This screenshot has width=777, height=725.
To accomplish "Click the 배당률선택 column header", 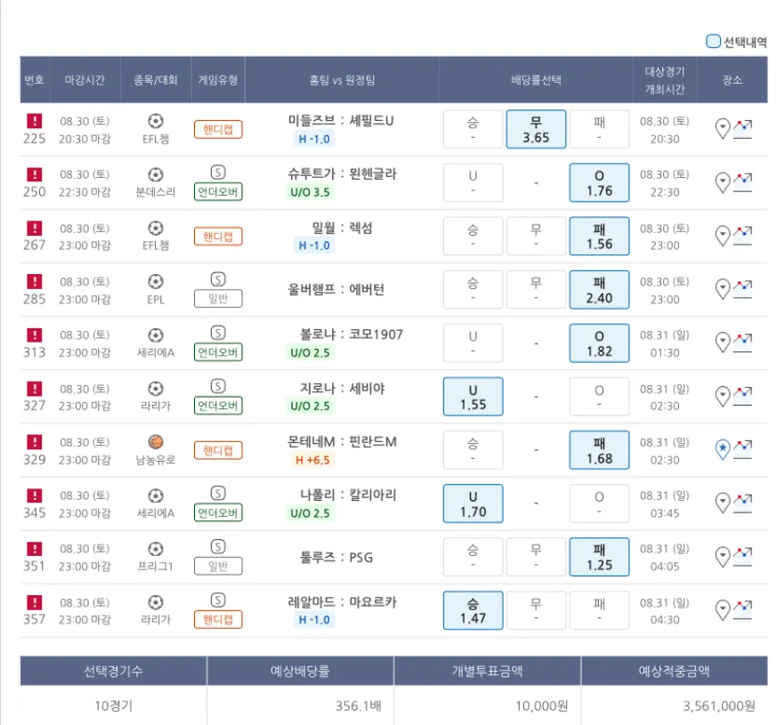I will (x=536, y=80).
